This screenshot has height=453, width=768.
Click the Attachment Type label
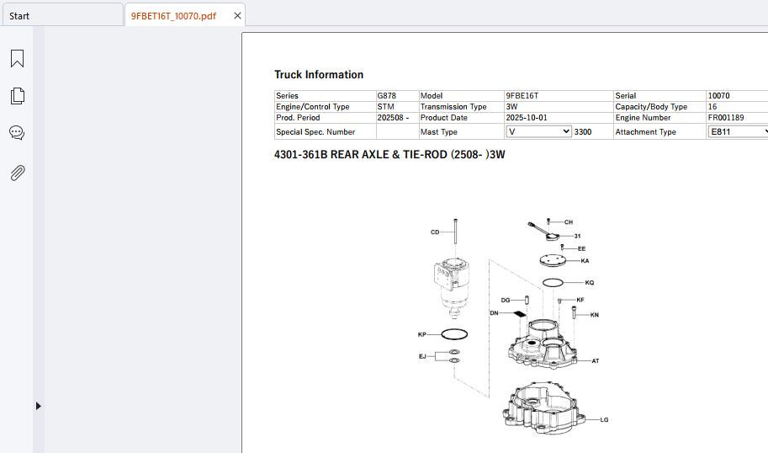645,132
